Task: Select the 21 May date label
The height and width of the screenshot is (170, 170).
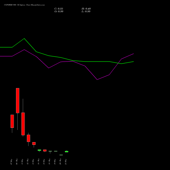Action: coord(66,162)
